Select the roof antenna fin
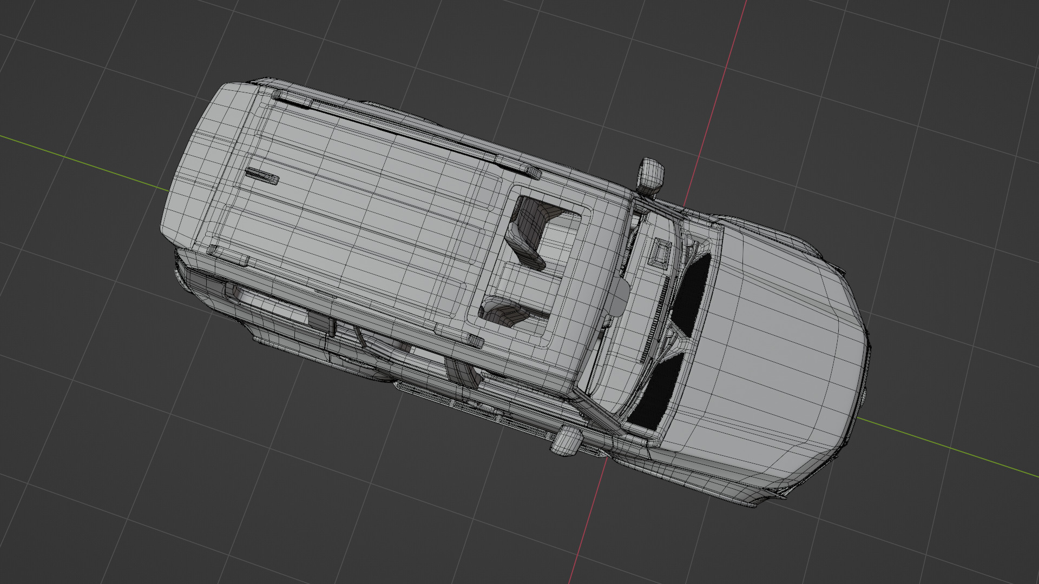The height and width of the screenshot is (584, 1039). tap(262, 176)
